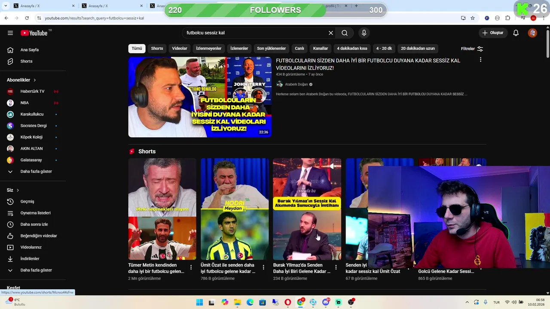Screen dimensions: 550x309
Task: Go to the YouTube logo home link
Action: [x=34, y=33]
